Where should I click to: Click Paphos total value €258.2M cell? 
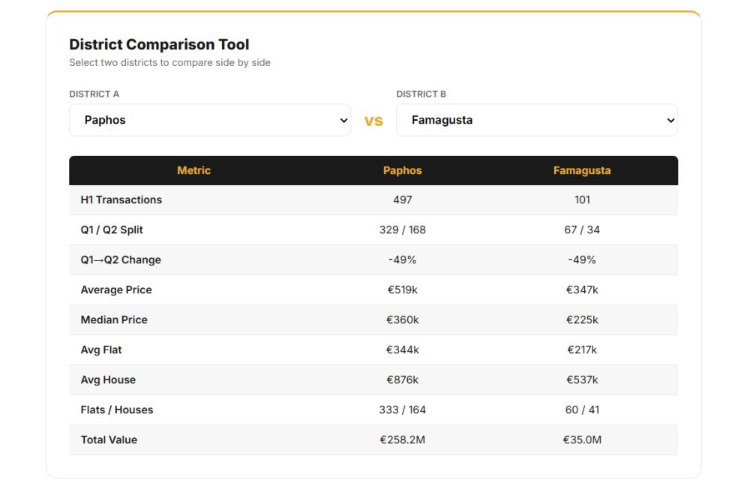[x=402, y=439]
